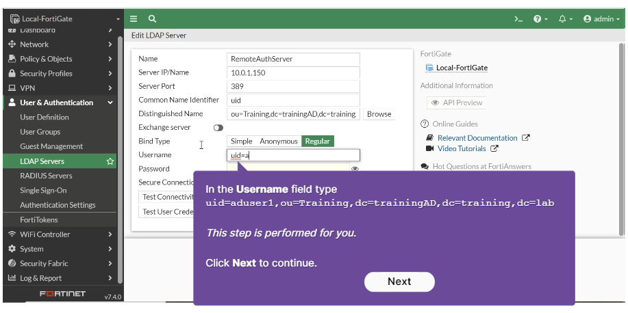
Task: Click the System gear icon
Action: tap(12, 249)
